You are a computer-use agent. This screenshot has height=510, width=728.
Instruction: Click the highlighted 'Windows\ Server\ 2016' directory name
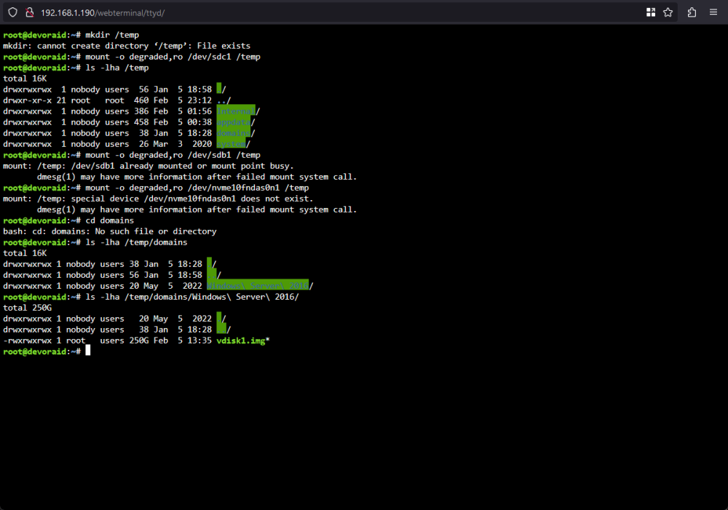point(258,286)
